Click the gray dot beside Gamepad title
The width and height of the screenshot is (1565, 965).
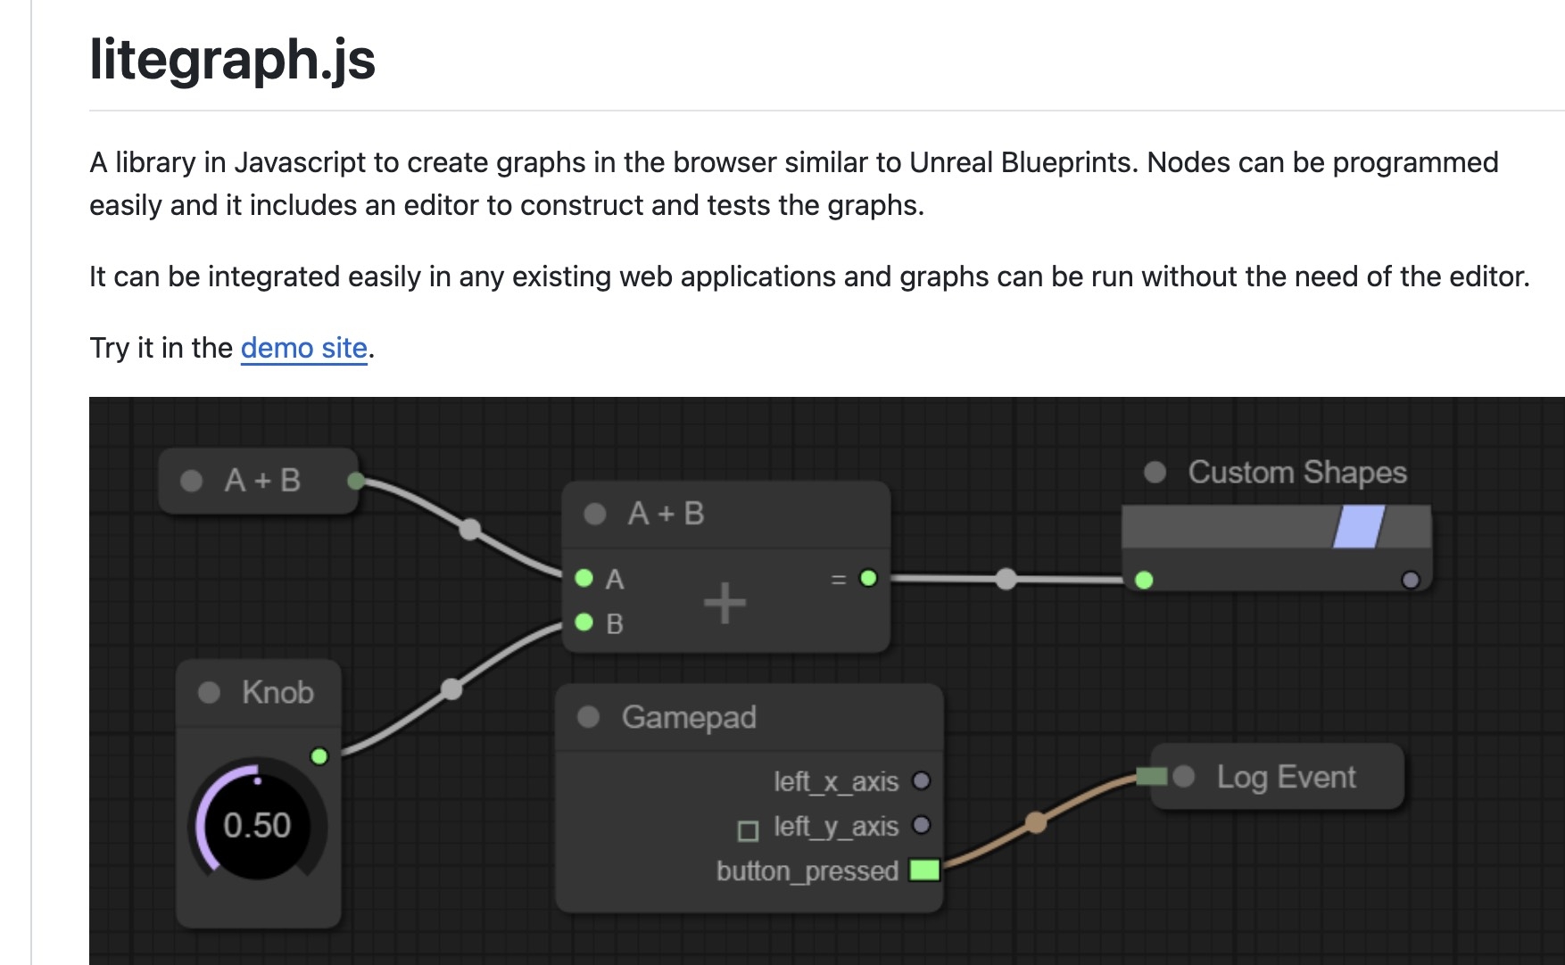click(588, 717)
